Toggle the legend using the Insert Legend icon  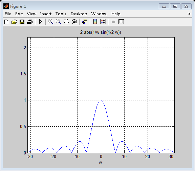click(x=103, y=22)
